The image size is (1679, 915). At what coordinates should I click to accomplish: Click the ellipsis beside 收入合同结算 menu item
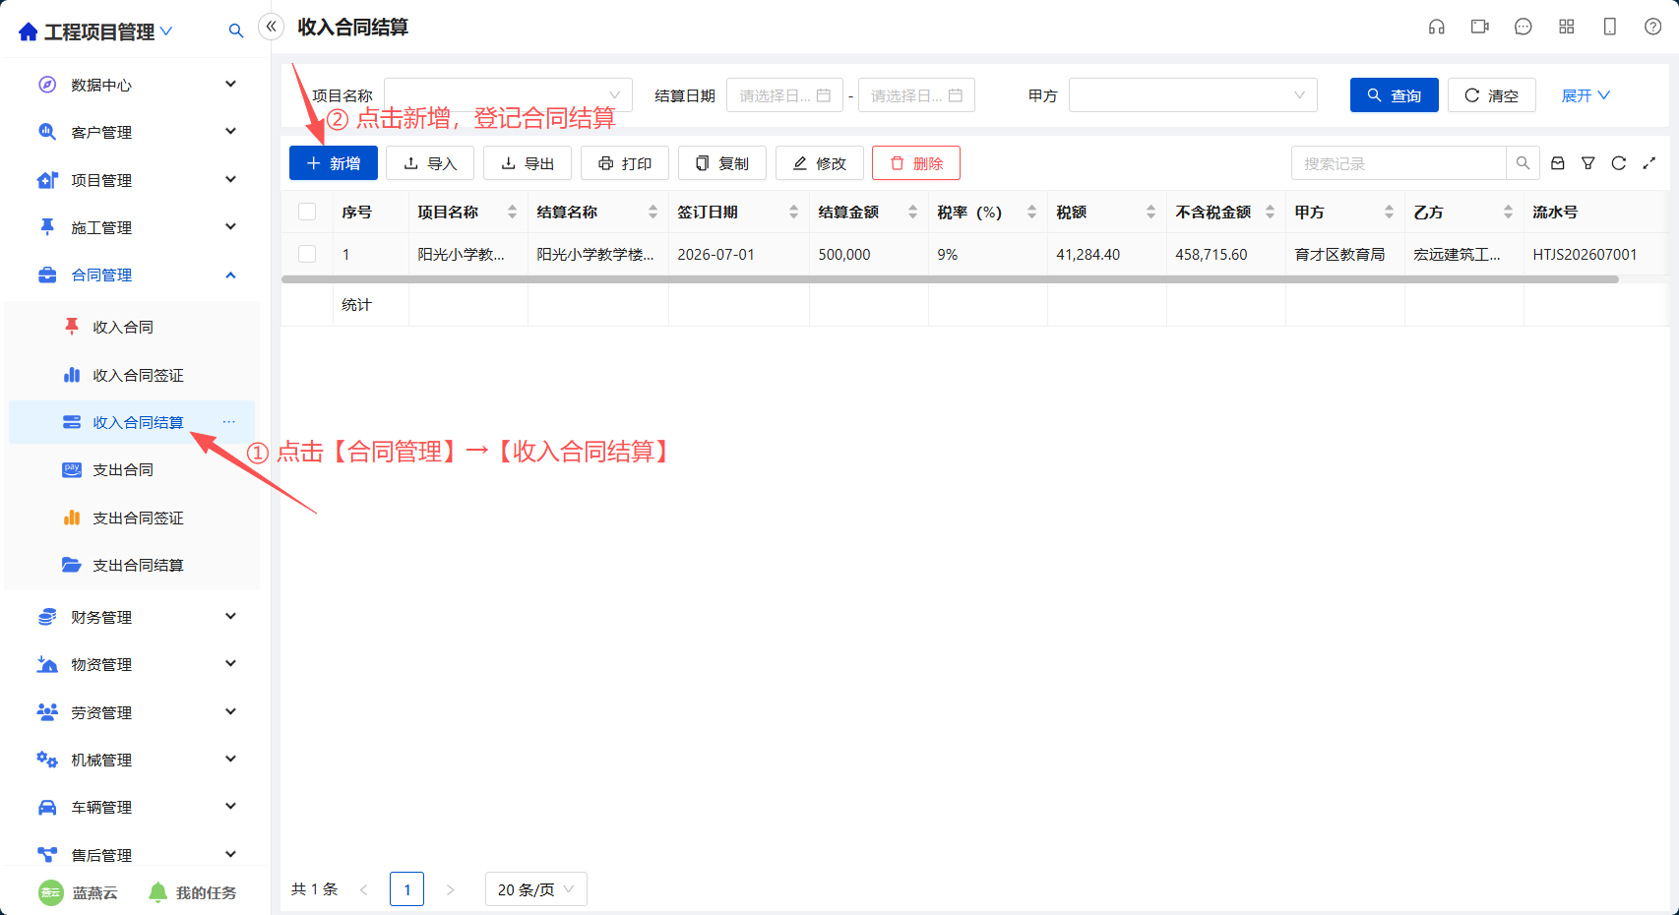coord(229,422)
